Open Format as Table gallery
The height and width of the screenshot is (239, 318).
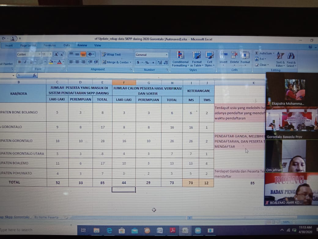tap(197, 55)
